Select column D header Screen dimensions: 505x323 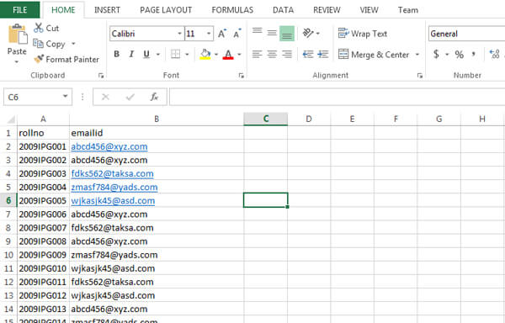point(309,119)
